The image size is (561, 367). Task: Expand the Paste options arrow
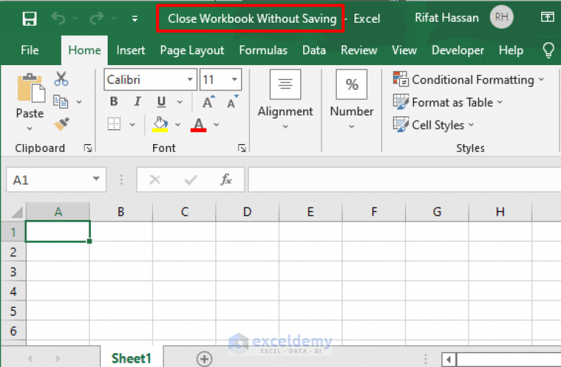tap(30, 128)
